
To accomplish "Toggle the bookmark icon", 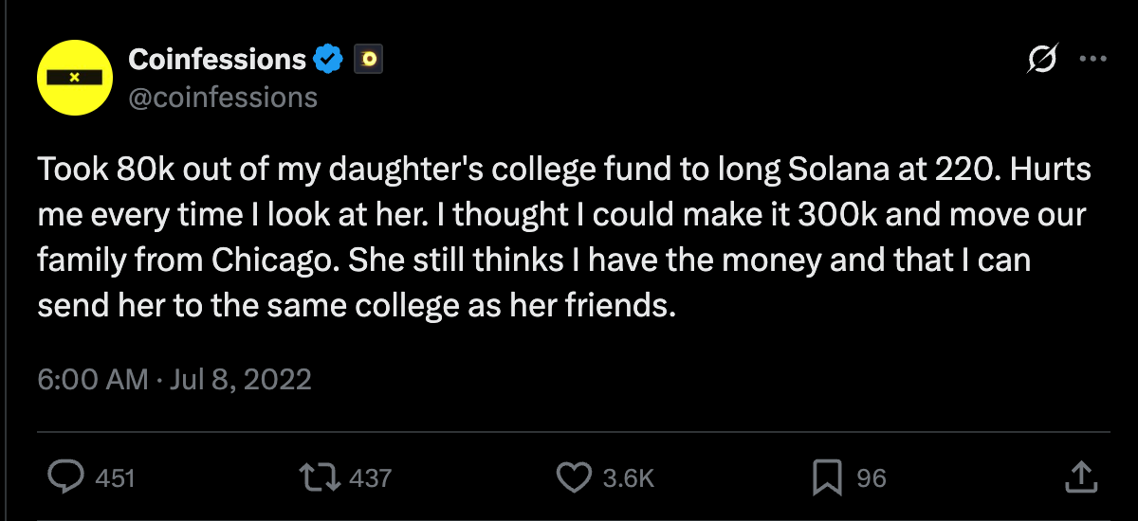I will (x=827, y=477).
